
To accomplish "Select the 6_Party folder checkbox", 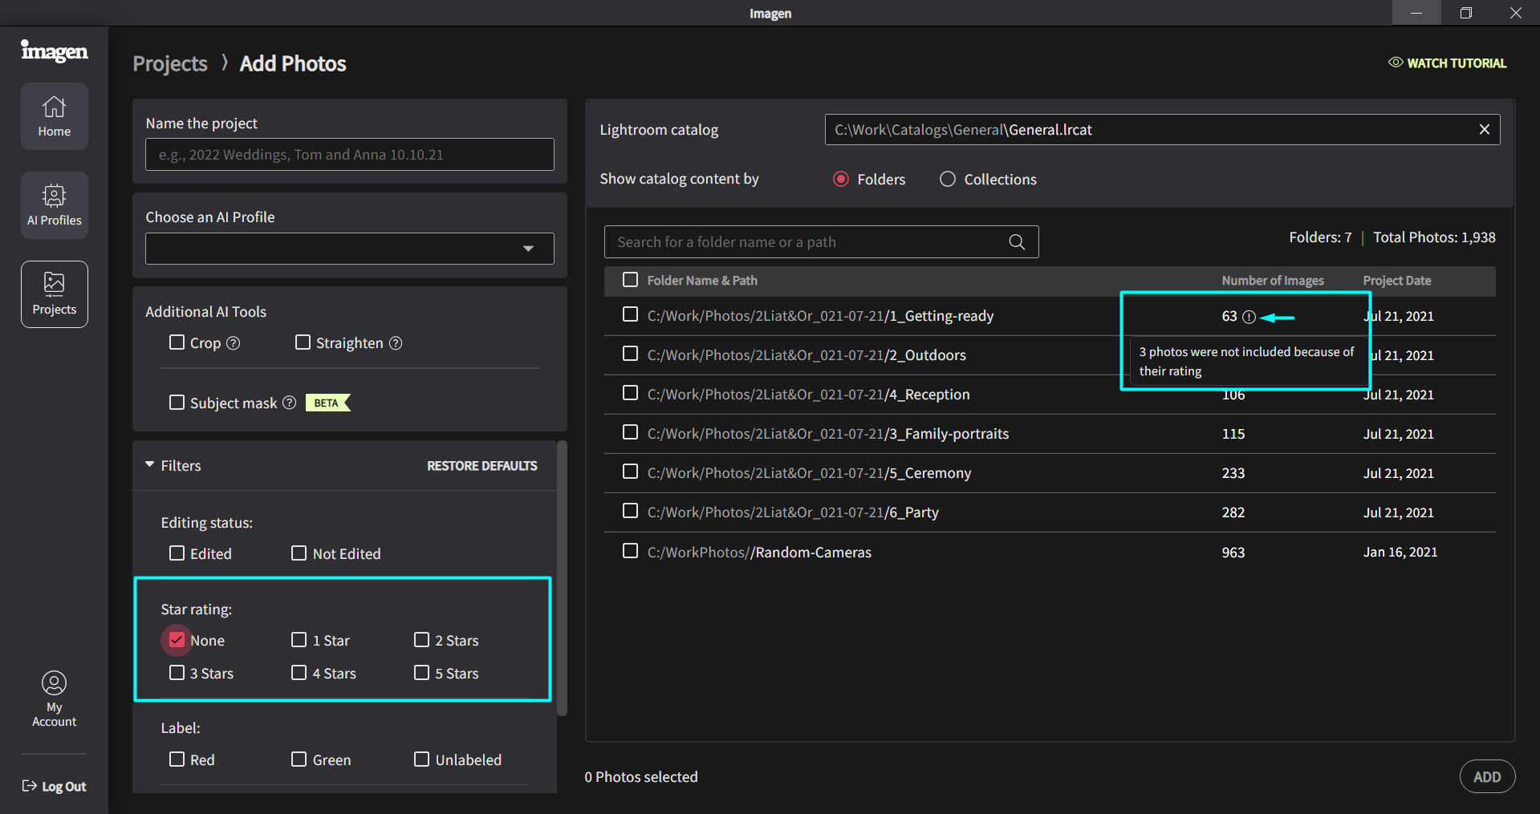I will 631,511.
